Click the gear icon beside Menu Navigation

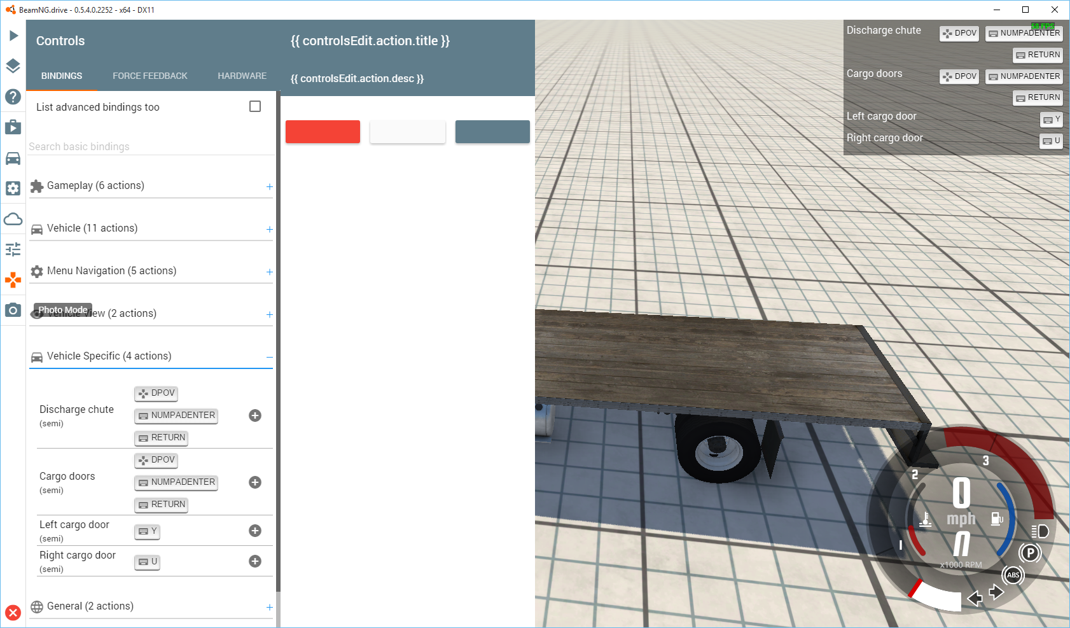[37, 271]
